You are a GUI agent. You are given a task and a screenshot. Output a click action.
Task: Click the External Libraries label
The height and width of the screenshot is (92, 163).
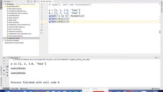click(13, 40)
